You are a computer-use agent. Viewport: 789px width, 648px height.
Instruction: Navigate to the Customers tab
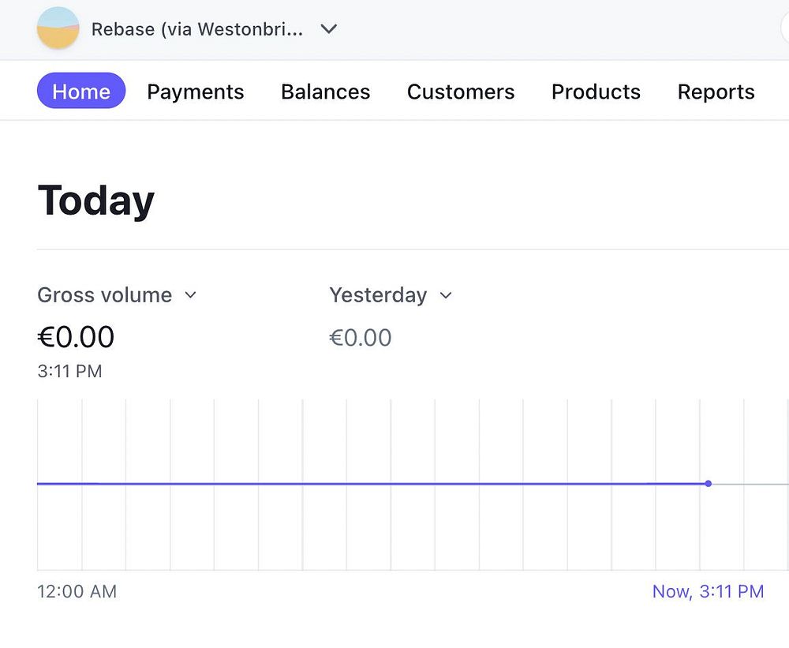coord(461,92)
